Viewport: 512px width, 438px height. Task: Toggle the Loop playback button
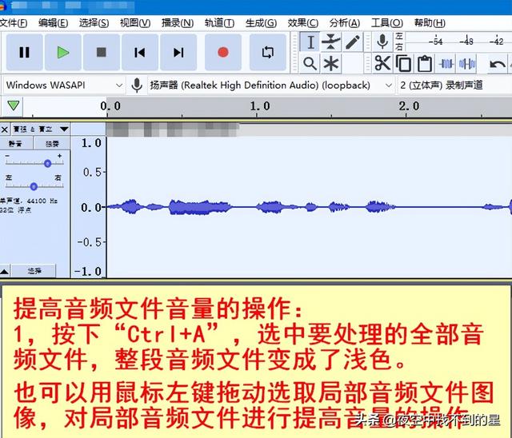(268, 52)
